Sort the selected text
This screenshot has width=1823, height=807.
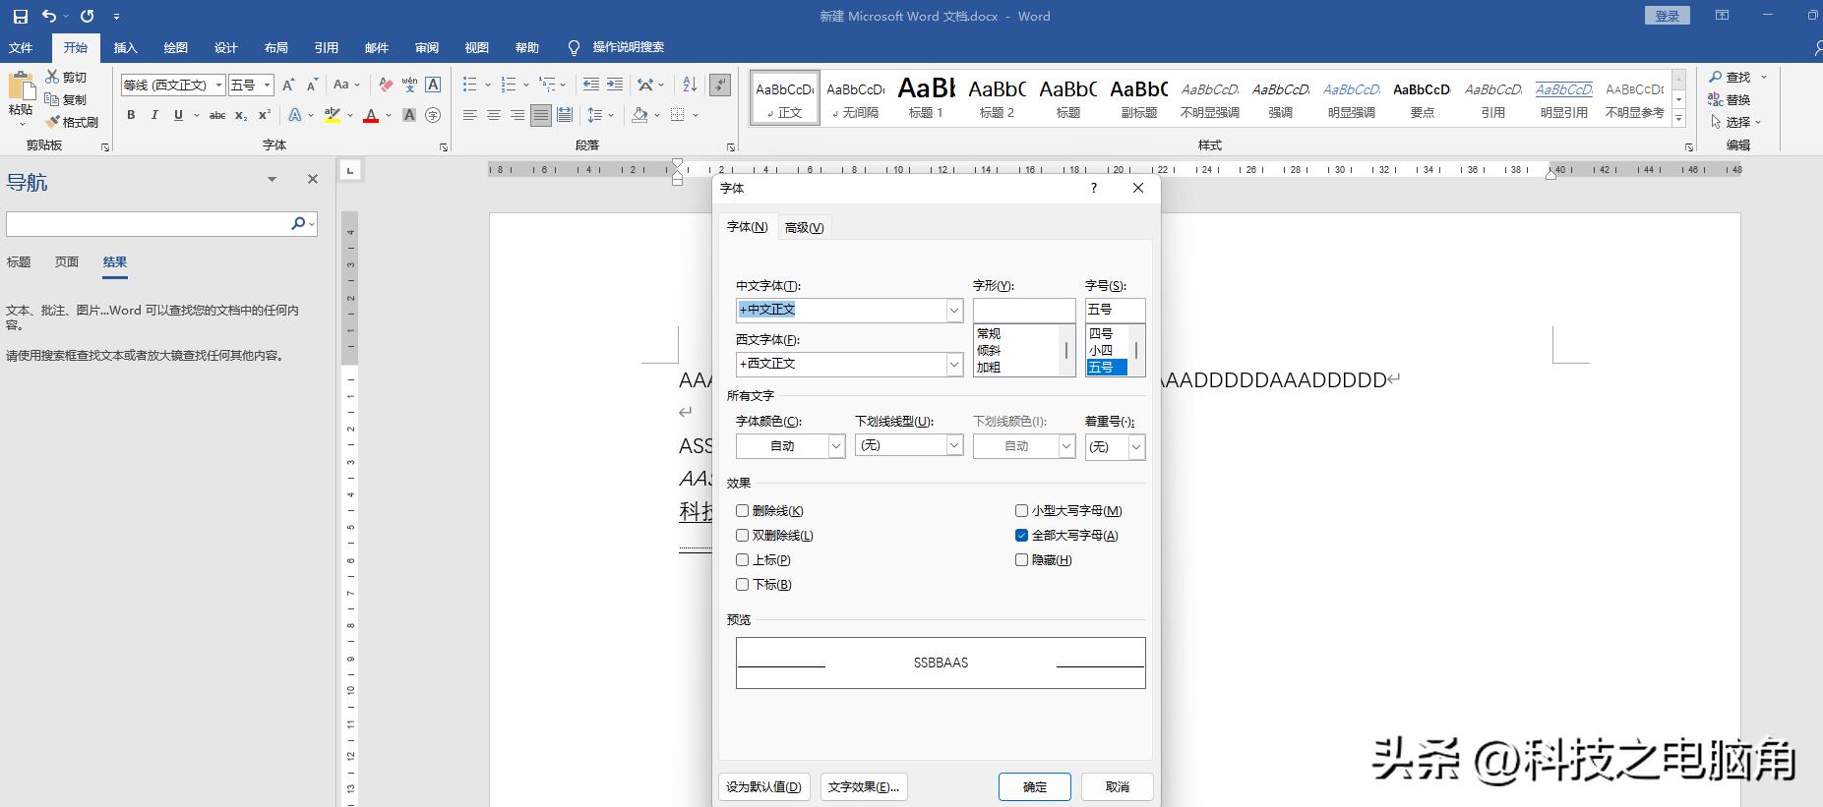click(x=690, y=85)
